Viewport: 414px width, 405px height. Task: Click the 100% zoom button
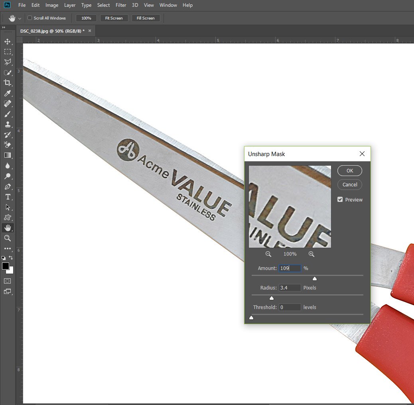point(86,18)
